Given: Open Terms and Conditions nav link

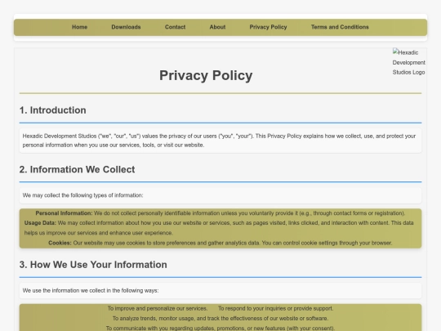Looking at the screenshot, I should point(340,27).
